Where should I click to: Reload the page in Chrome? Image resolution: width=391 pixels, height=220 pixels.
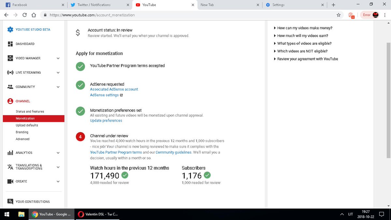pyautogui.click(x=24, y=15)
